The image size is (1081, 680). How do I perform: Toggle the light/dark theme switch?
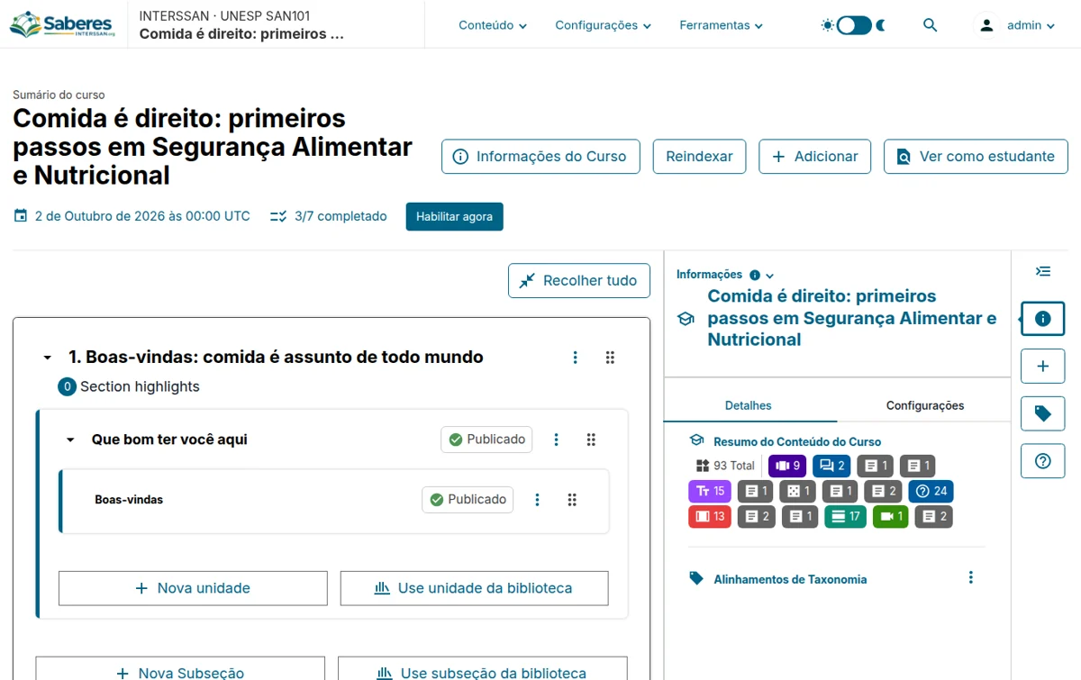(853, 25)
